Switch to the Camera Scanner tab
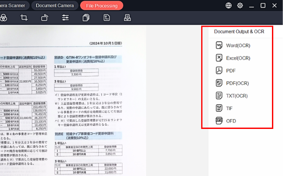Screen dimensions: 283x176 [x=14, y=6]
